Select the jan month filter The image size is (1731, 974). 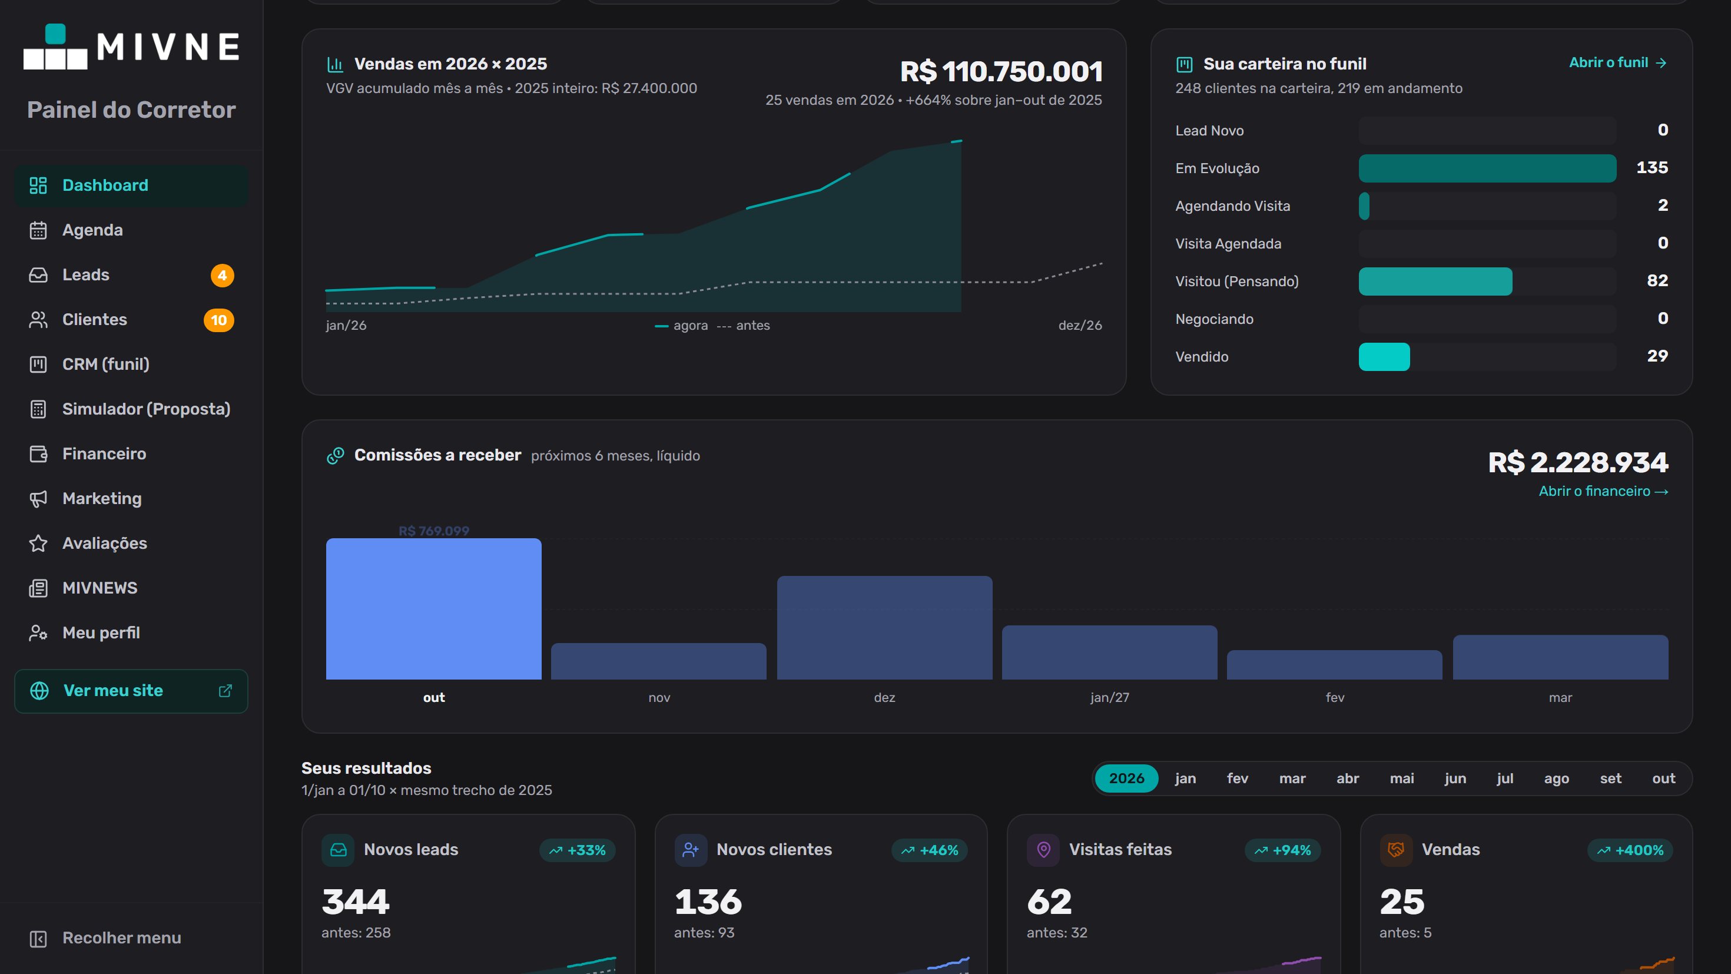[x=1185, y=778]
